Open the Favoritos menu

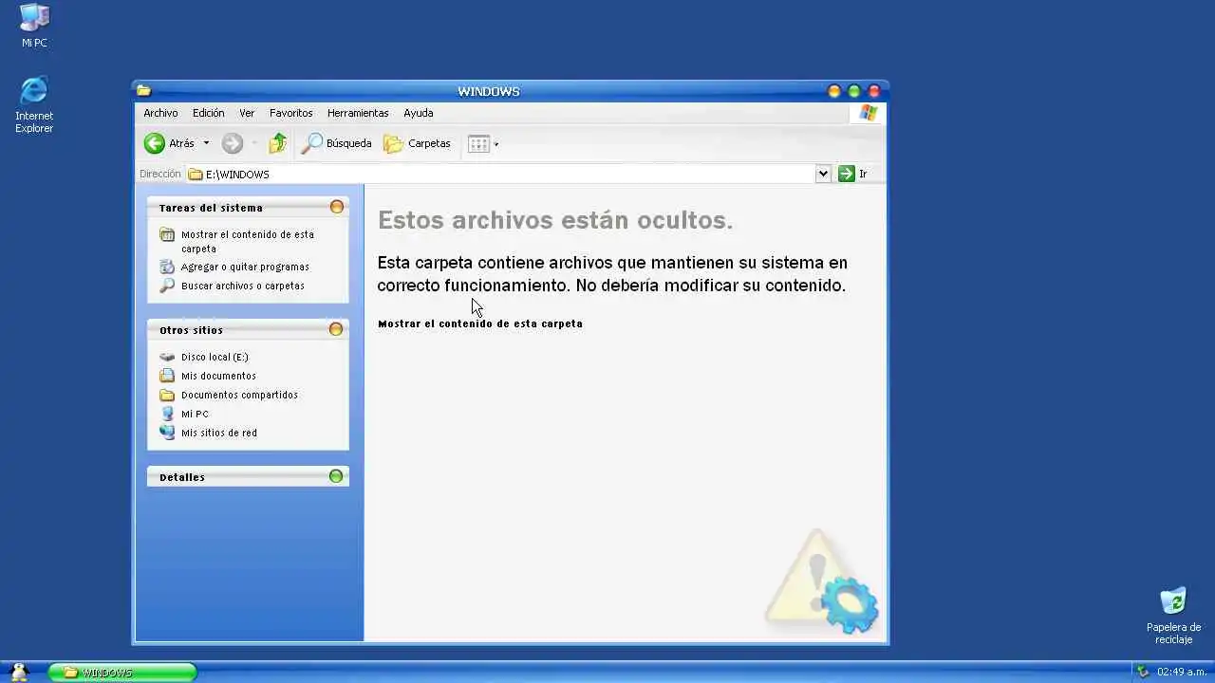pos(290,113)
